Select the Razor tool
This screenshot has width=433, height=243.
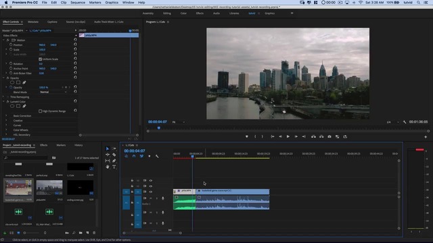(x=114, y=155)
